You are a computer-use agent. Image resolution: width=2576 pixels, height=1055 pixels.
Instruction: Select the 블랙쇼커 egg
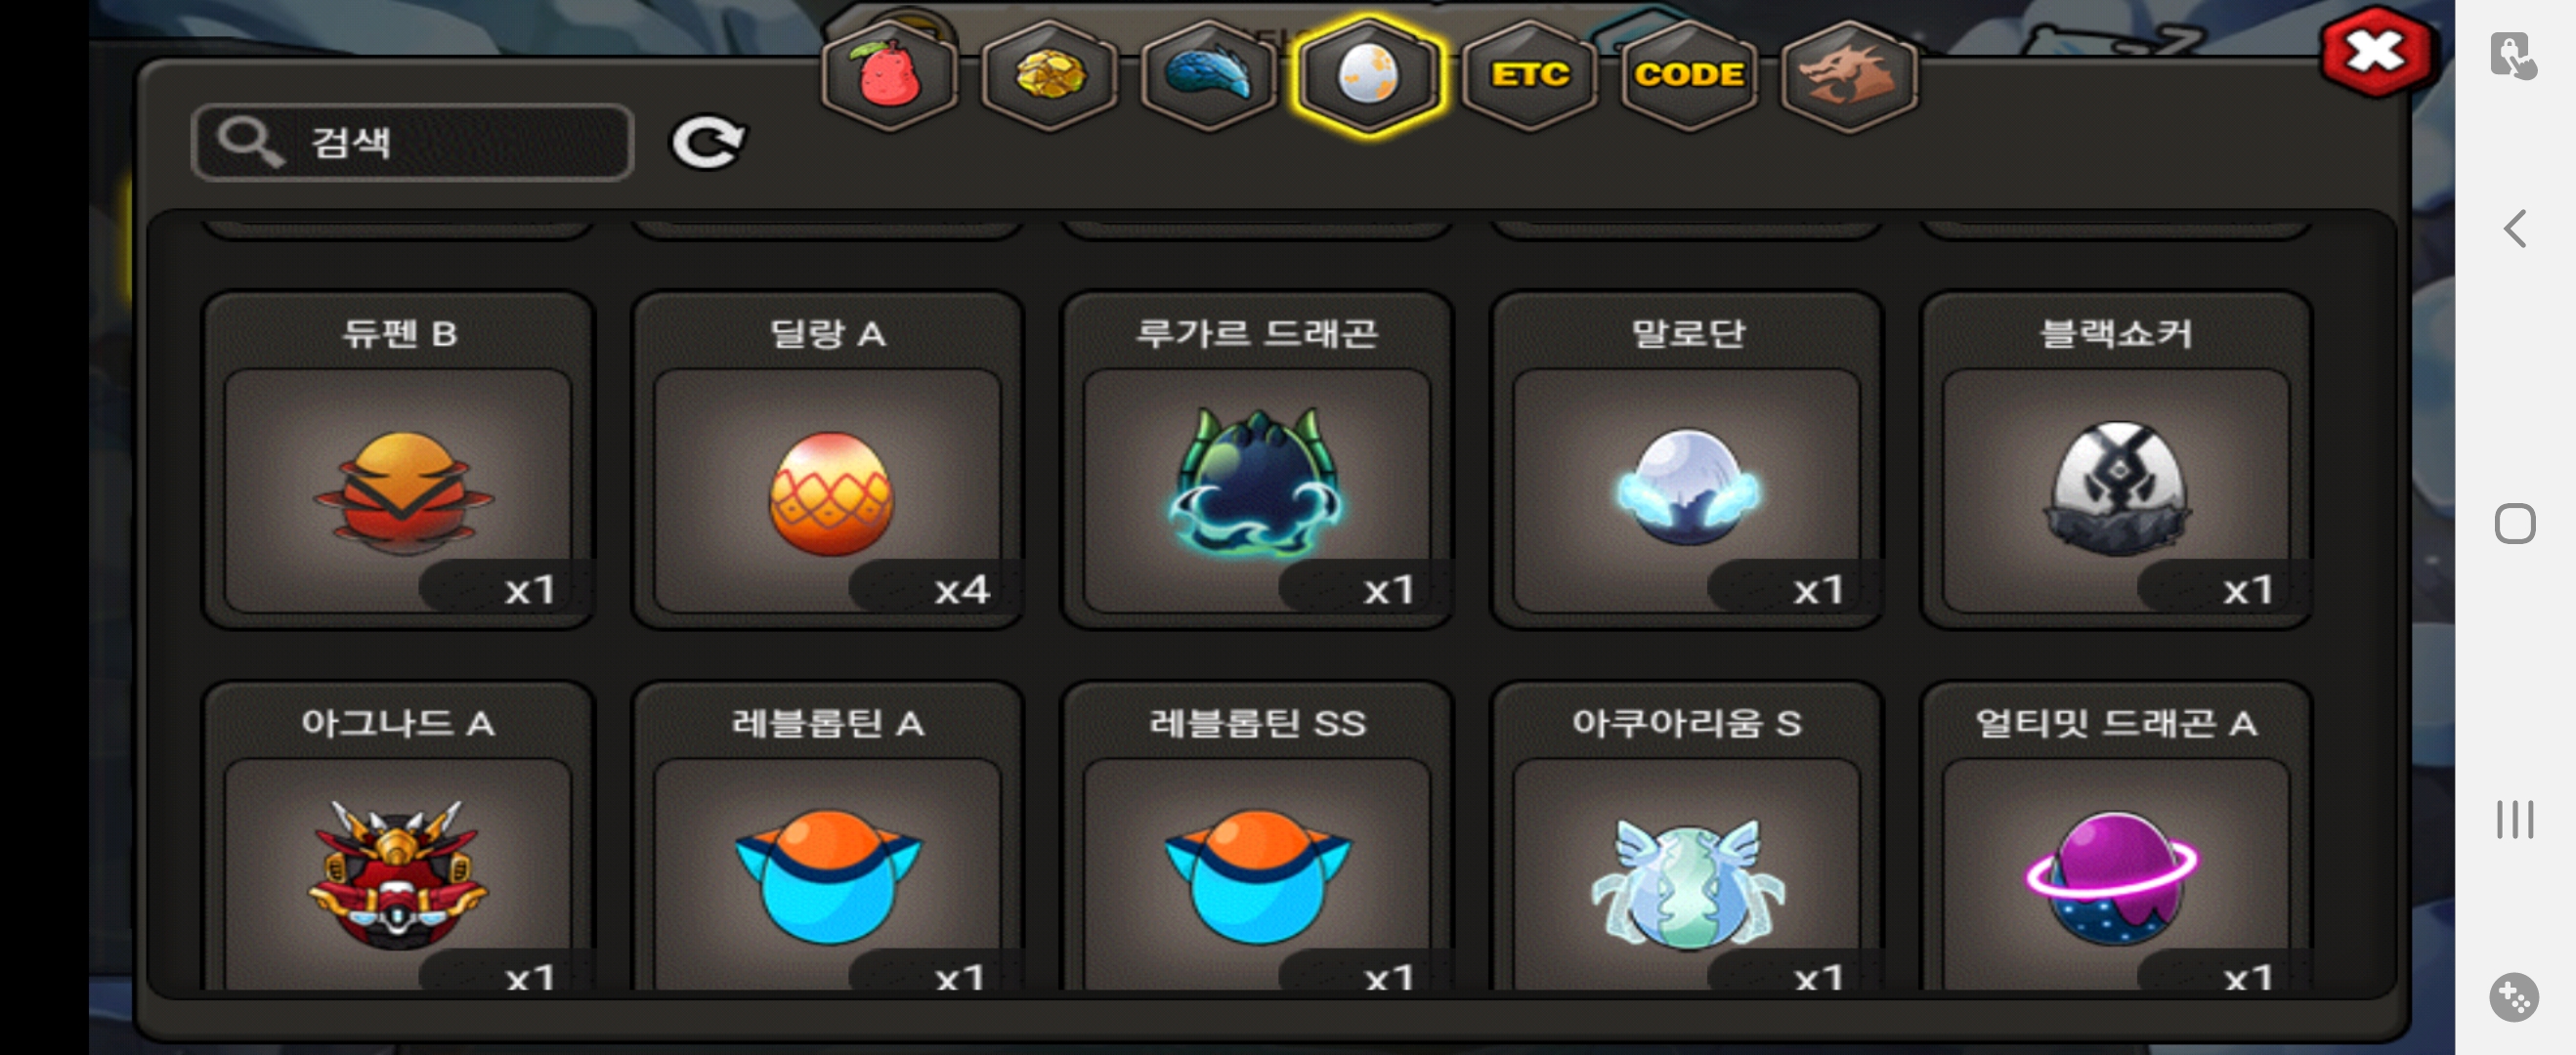pos(2116,460)
